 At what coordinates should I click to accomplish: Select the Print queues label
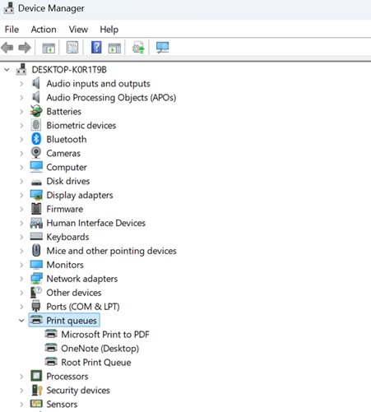tap(72, 321)
